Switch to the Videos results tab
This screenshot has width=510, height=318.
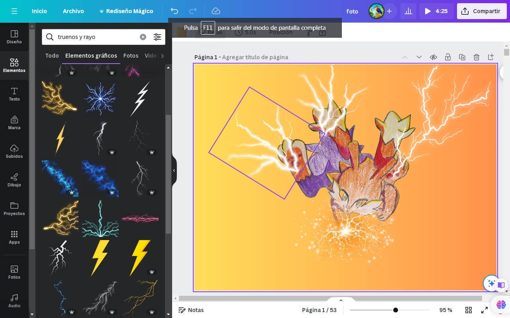tap(151, 56)
